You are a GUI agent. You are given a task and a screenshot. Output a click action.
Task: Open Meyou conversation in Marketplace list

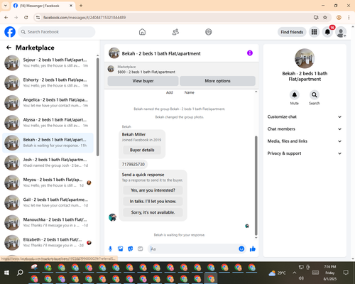(48, 182)
